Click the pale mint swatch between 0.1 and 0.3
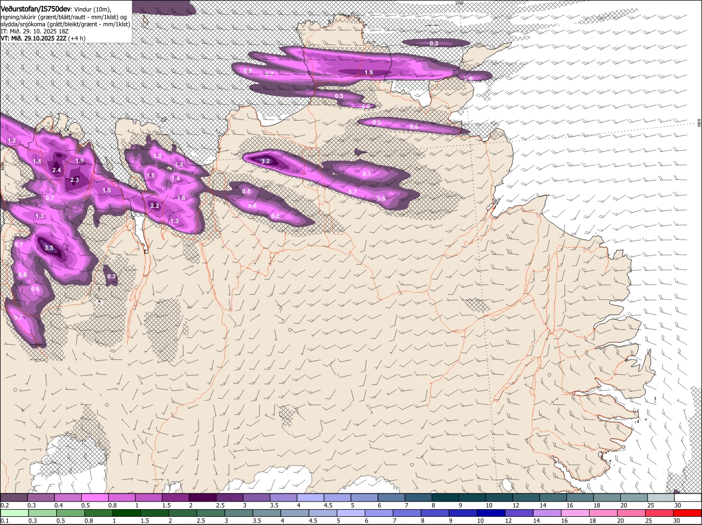Image resolution: width=702 pixels, height=525 pixels. (x=14, y=513)
